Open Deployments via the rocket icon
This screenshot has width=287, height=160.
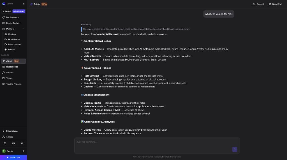(x=3, y=17)
